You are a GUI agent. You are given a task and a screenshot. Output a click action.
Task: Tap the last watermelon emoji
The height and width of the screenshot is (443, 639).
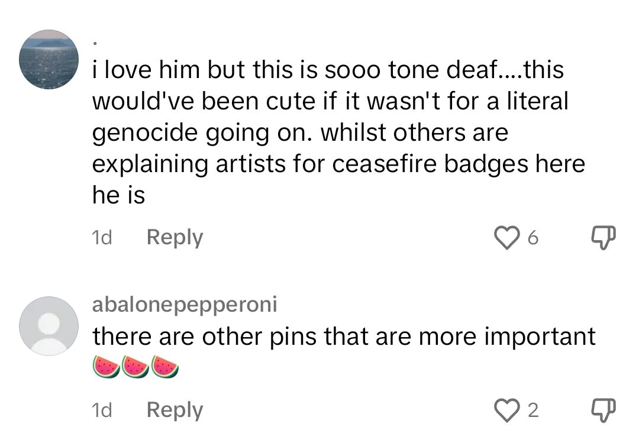tap(164, 366)
